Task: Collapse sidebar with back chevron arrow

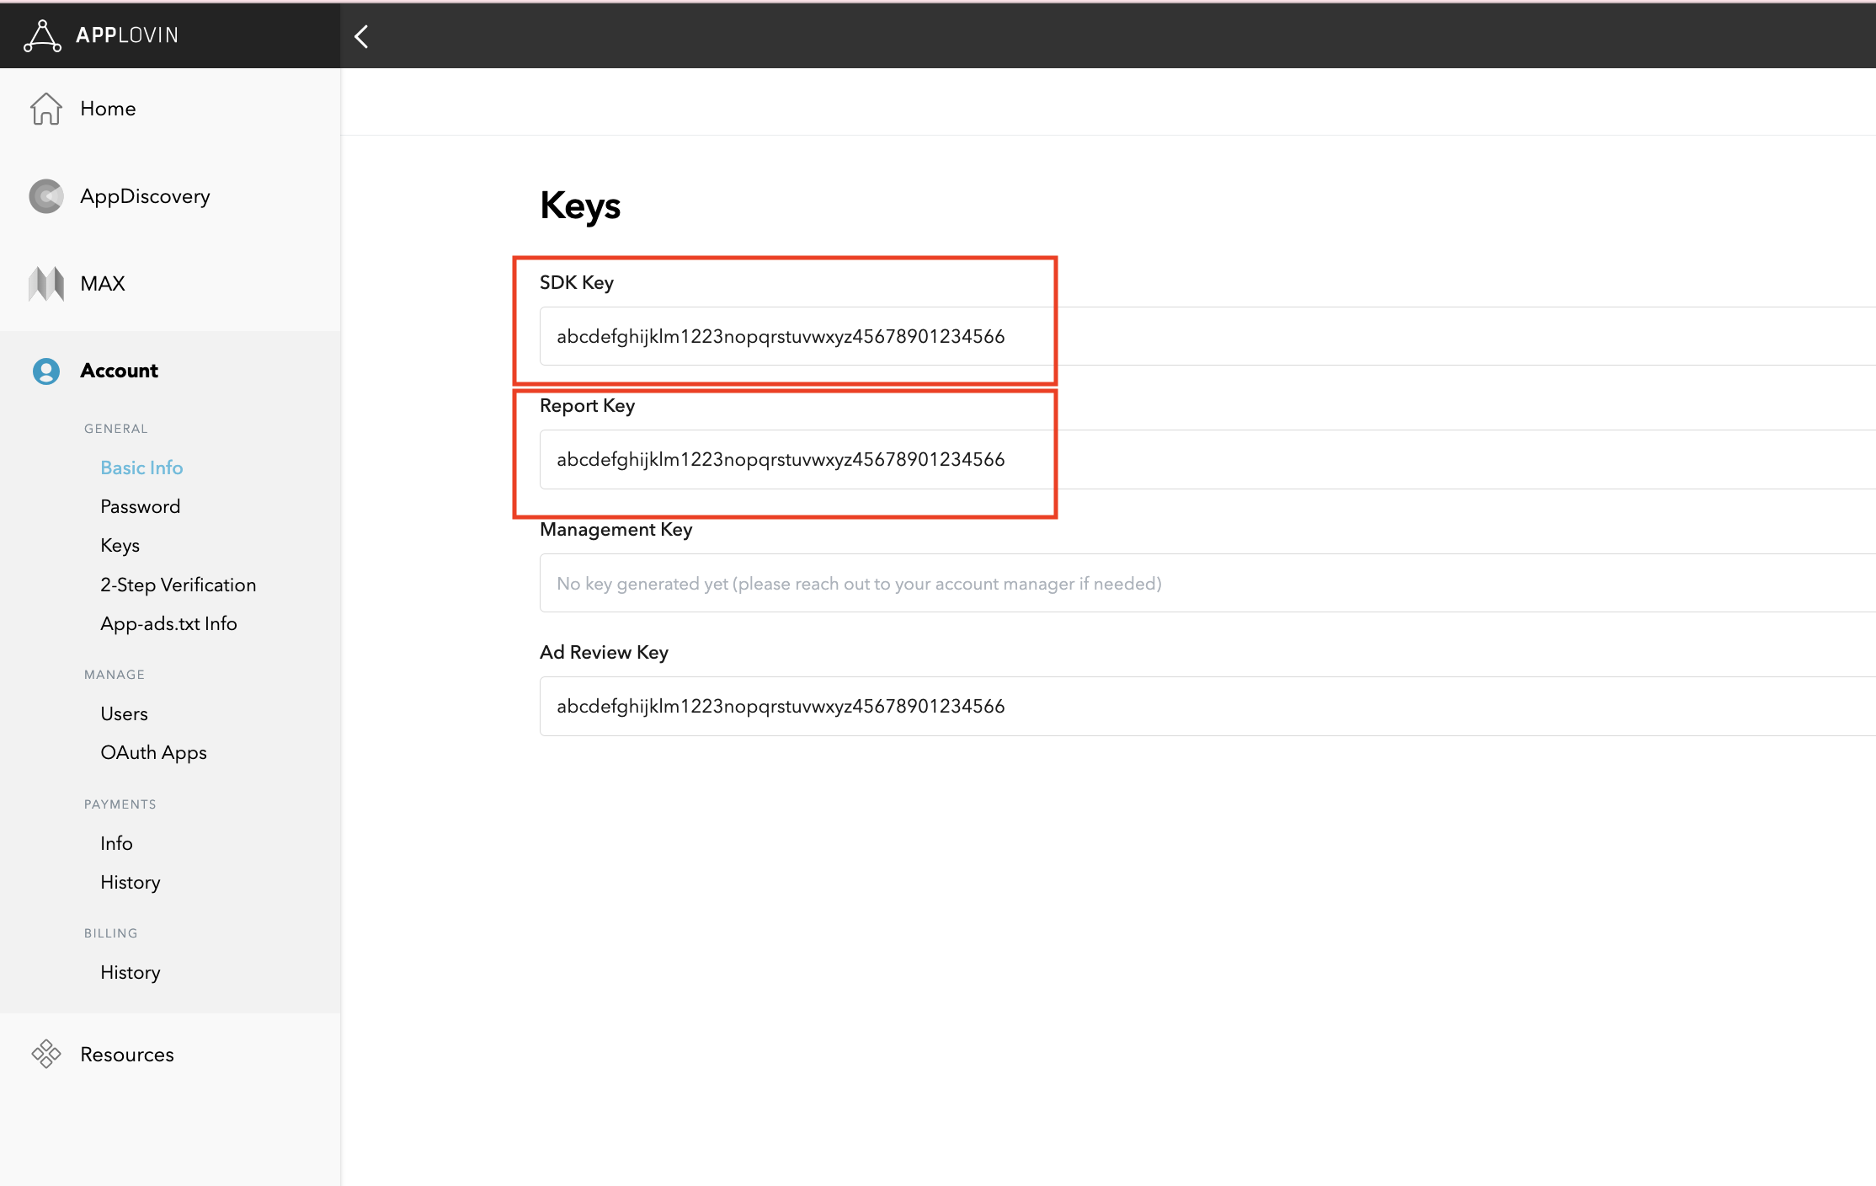Action: tap(362, 36)
